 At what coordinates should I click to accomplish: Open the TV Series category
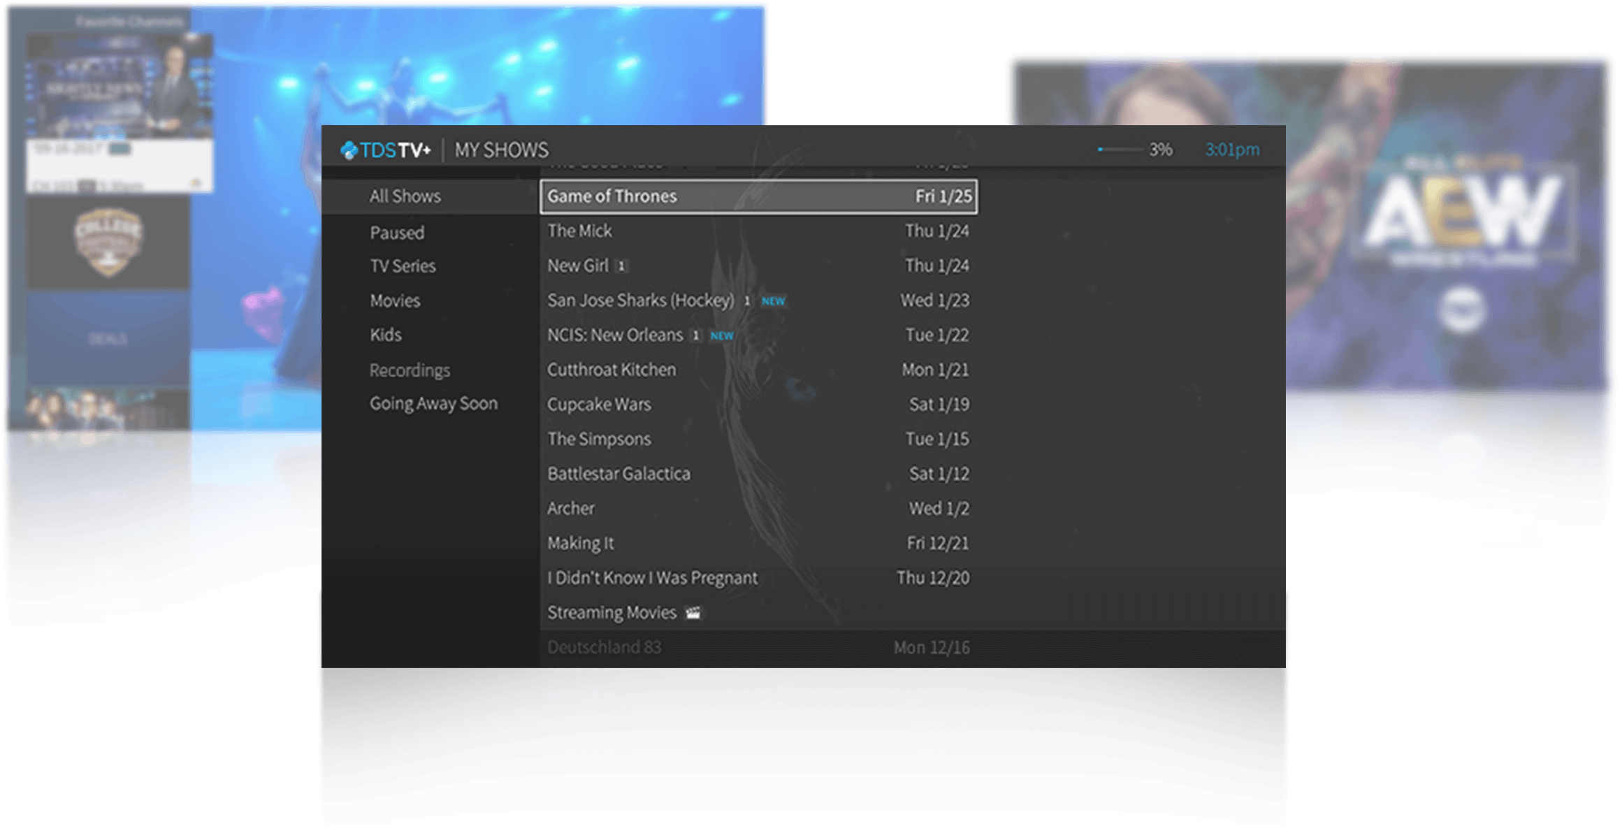pyautogui.click(x=403, y=266)
